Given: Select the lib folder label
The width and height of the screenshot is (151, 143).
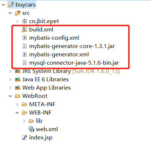Looking at the screenshot, I should pos(39,121).
